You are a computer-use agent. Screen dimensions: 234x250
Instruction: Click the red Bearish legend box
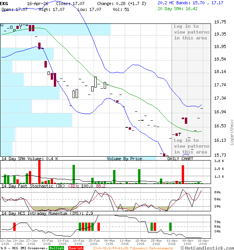[76, 248]
